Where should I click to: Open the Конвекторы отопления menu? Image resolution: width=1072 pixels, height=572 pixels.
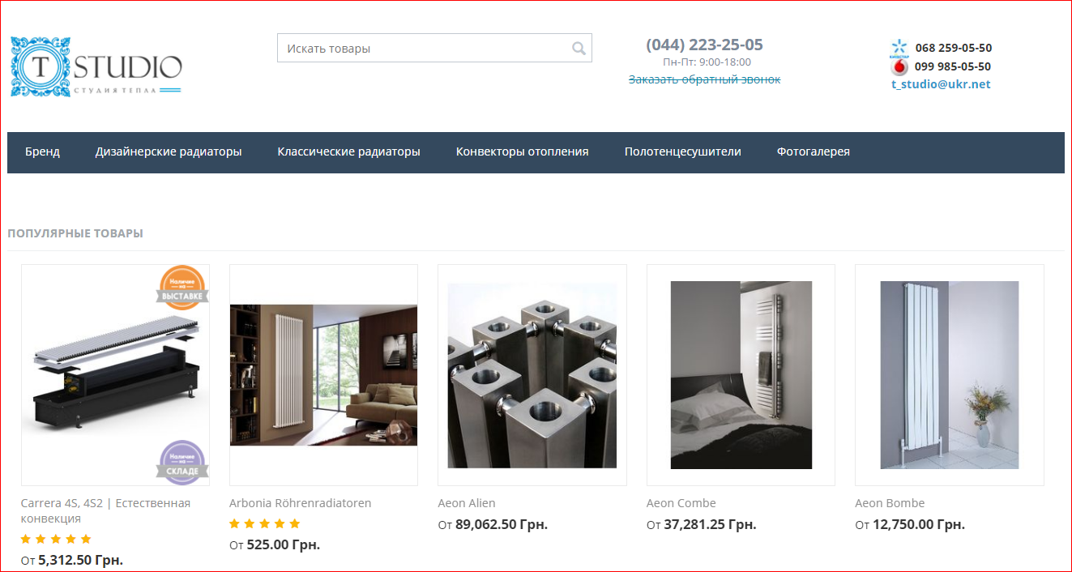[x=523, y=152]
